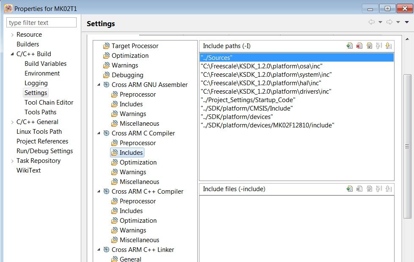This screenshot has width=414, height=262.
Task: Select Optimization under Cross ARM C++ Compiler
Action: coord(138,221)
